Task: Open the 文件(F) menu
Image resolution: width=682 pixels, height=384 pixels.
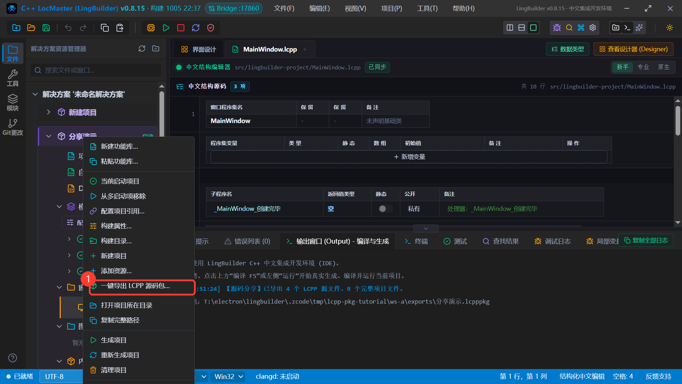Action: [x=284, y=8]
